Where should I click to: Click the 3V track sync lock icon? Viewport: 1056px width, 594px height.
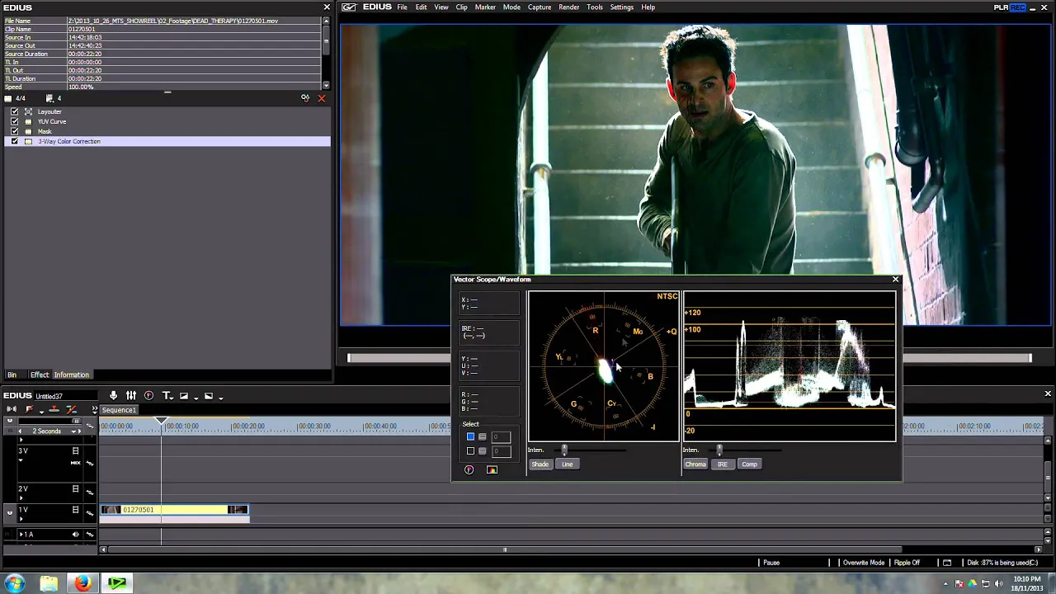[x=90, y=464]
